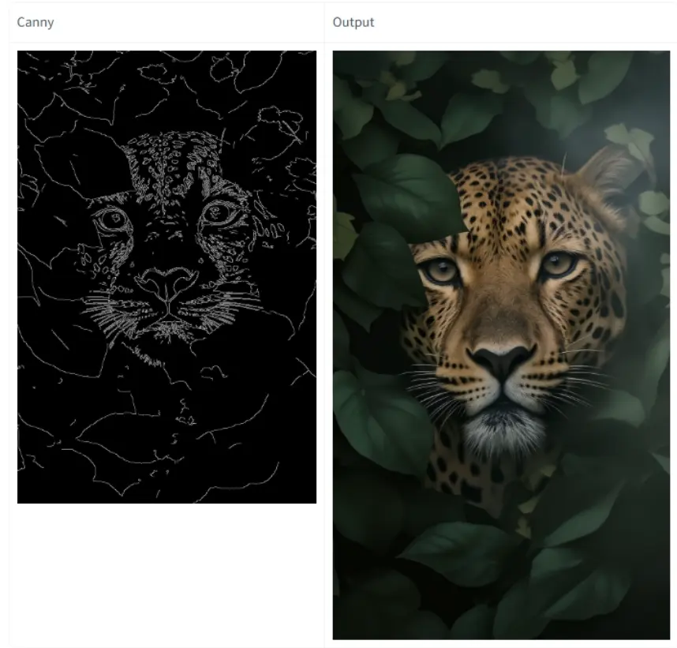
Task: Click the leopard's left-side eye in Output
Action: coord(443,271)
